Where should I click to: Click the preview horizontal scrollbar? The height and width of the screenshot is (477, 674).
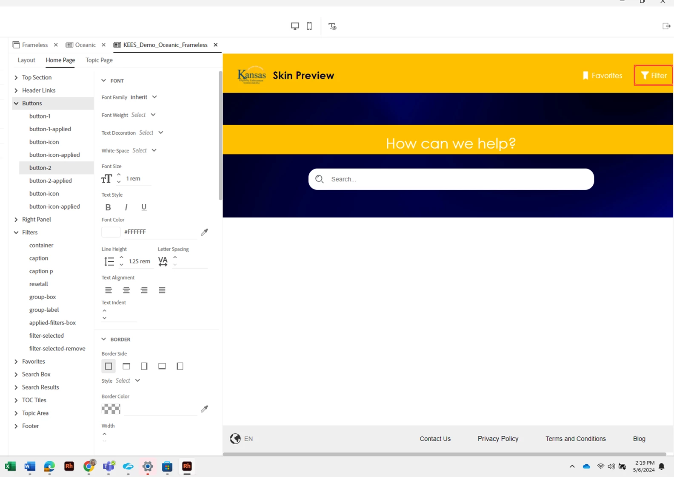[x=444, y=454]
